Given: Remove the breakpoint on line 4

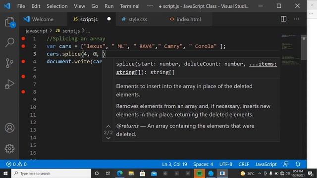Looking at the screenshot, I should point(23,61).
